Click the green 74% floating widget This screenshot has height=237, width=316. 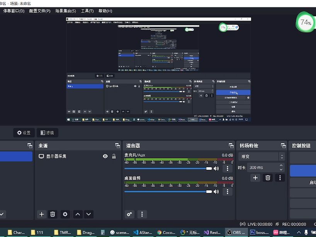coord(306,22)
